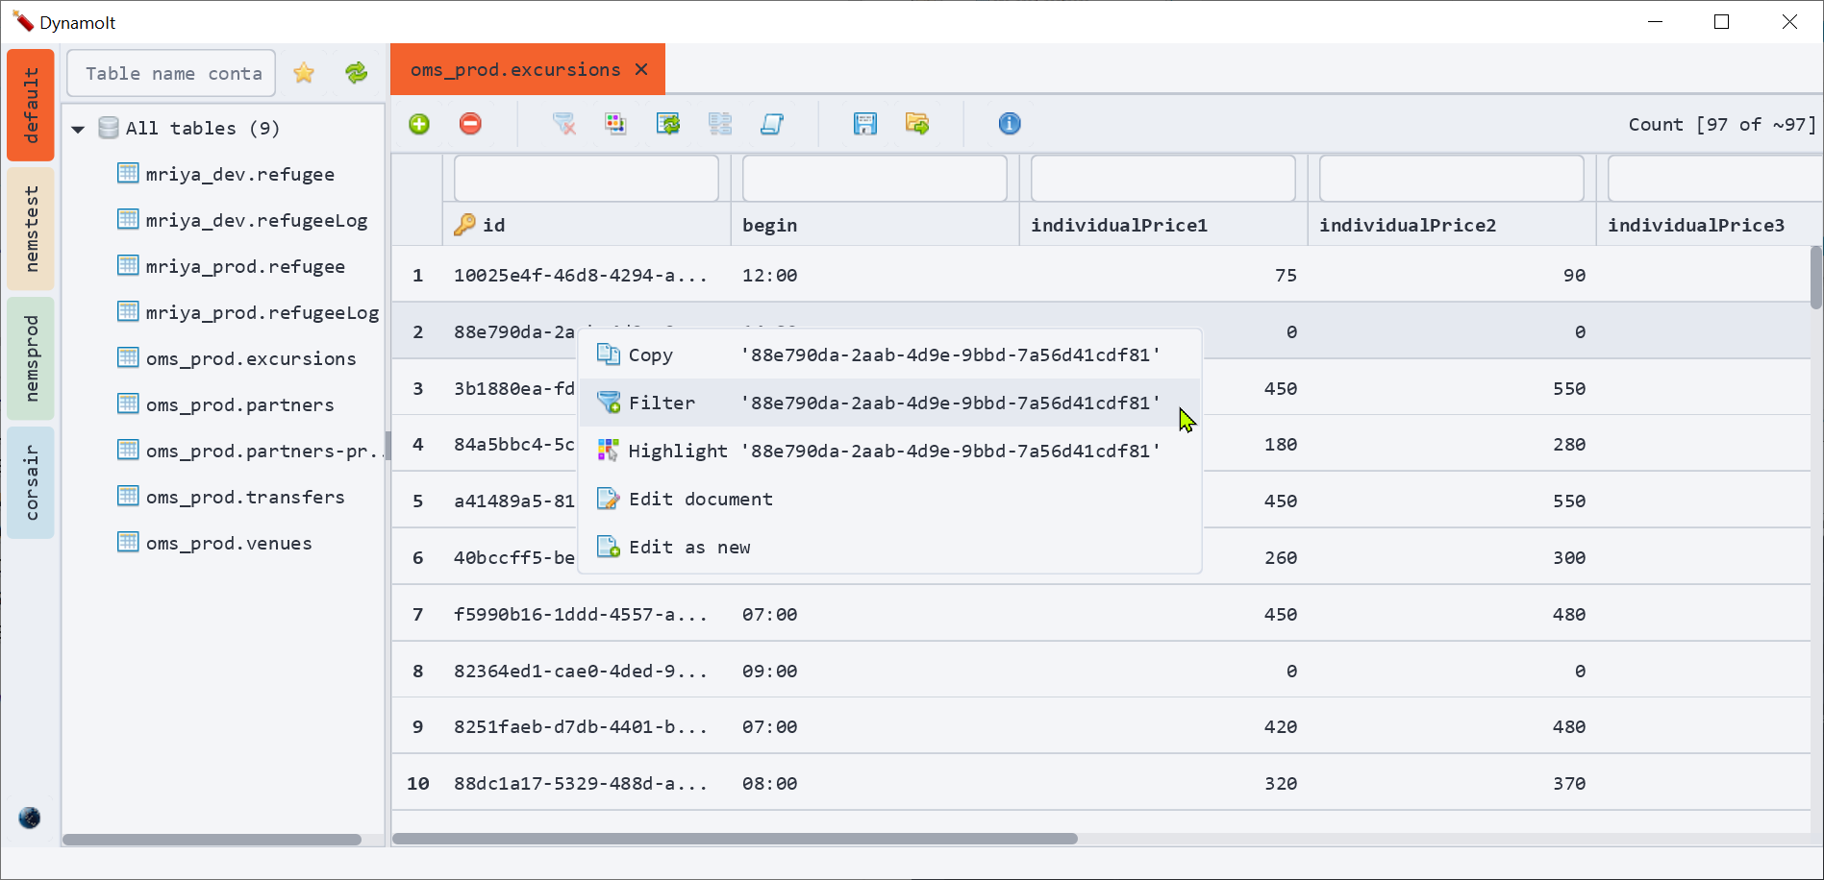Click the Count [97 of ~97] label

(x=1722, y=124)
